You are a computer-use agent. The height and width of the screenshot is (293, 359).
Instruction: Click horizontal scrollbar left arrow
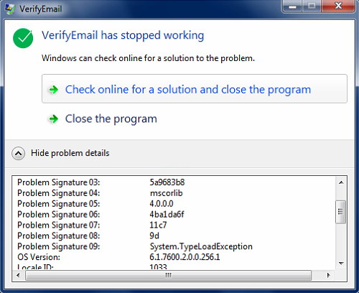18,275
